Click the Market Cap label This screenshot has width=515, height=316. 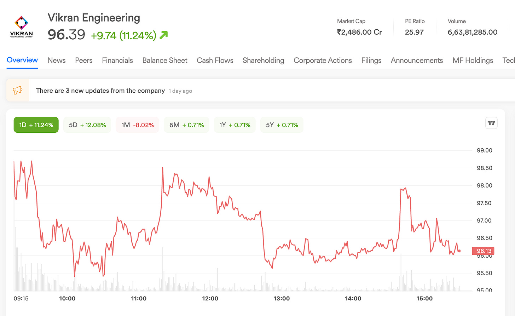[x=351, y=21]
